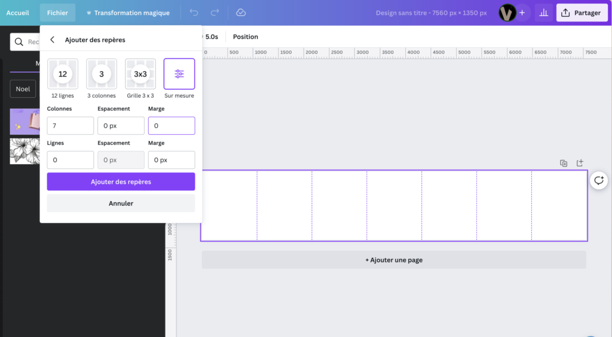Click the cloud save status icon
Screen dimensions: 612x337
(x=241, y=13)
